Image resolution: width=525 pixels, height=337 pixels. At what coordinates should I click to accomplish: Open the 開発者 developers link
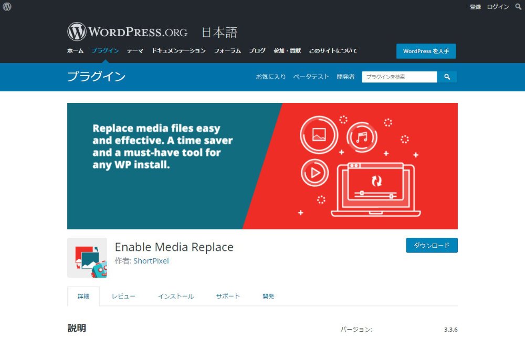(345, 77)
